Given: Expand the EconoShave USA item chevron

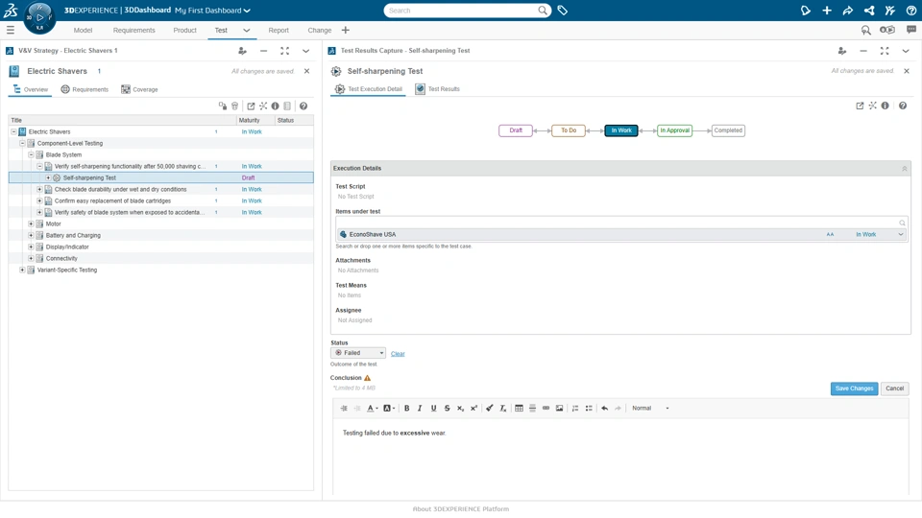Looking at the screenshot, I should (x=900, y=234).
